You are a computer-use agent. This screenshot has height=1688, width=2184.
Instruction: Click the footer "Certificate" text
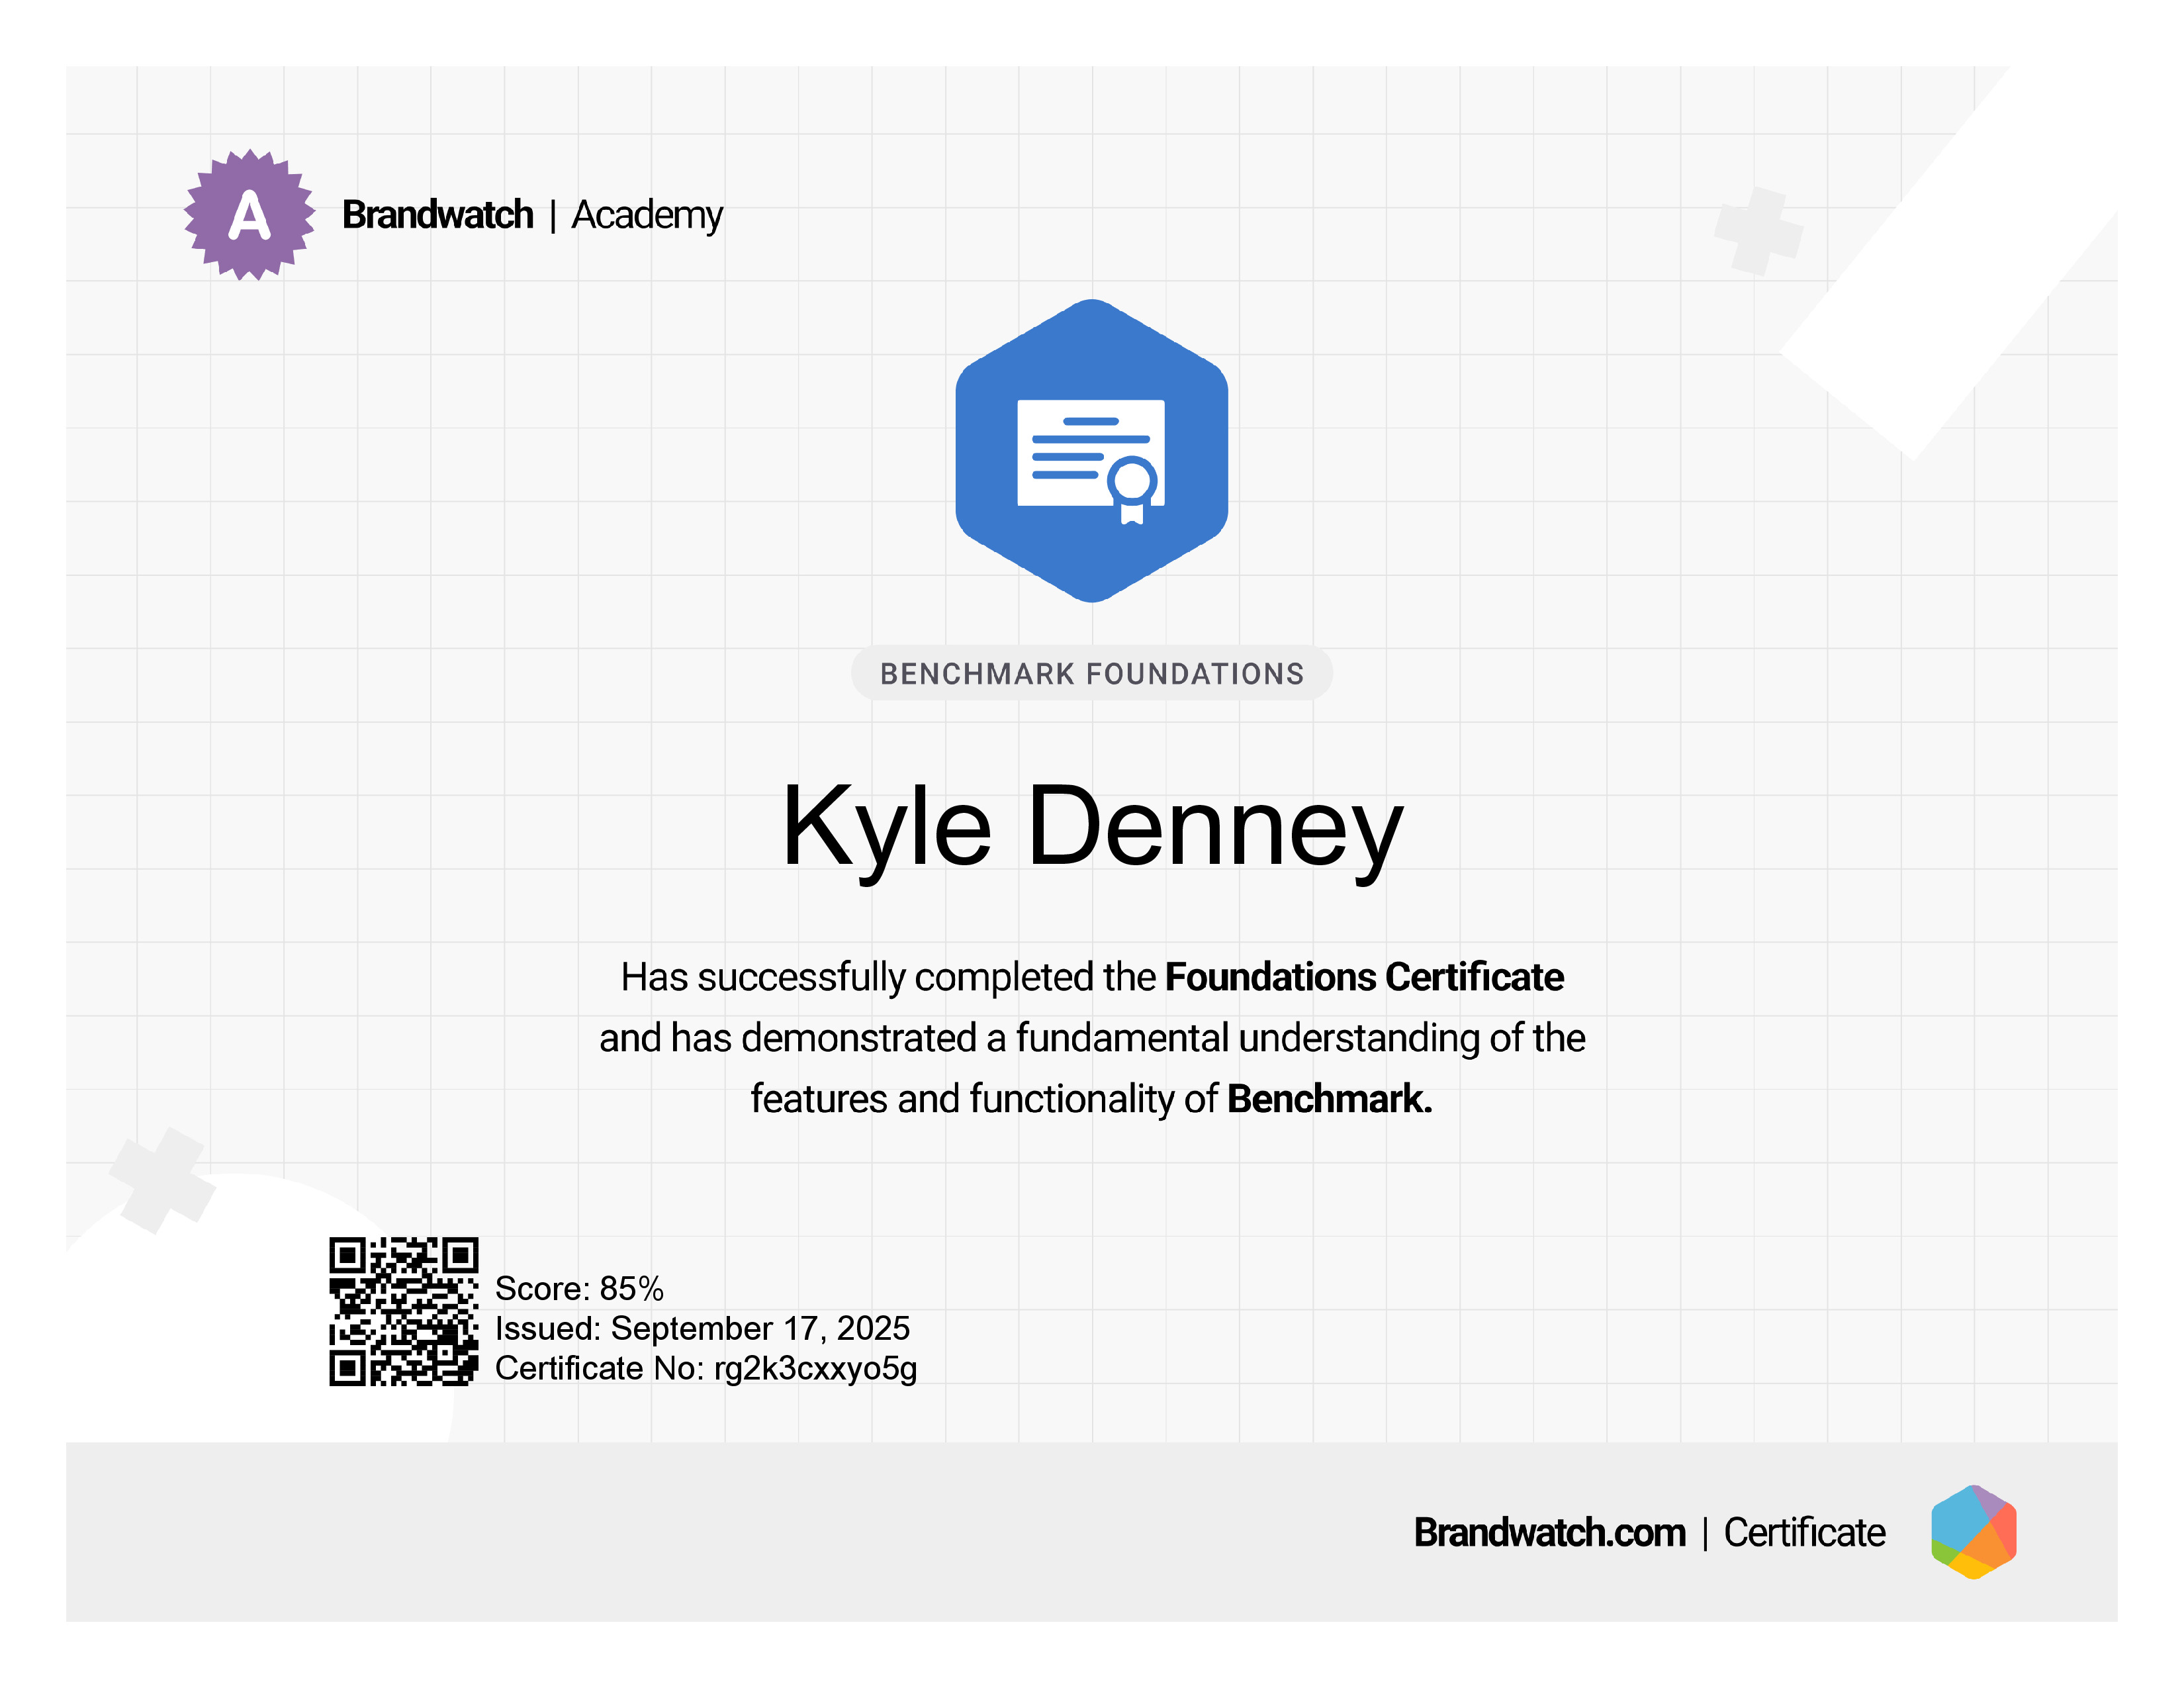[x=1804, y=1533]
